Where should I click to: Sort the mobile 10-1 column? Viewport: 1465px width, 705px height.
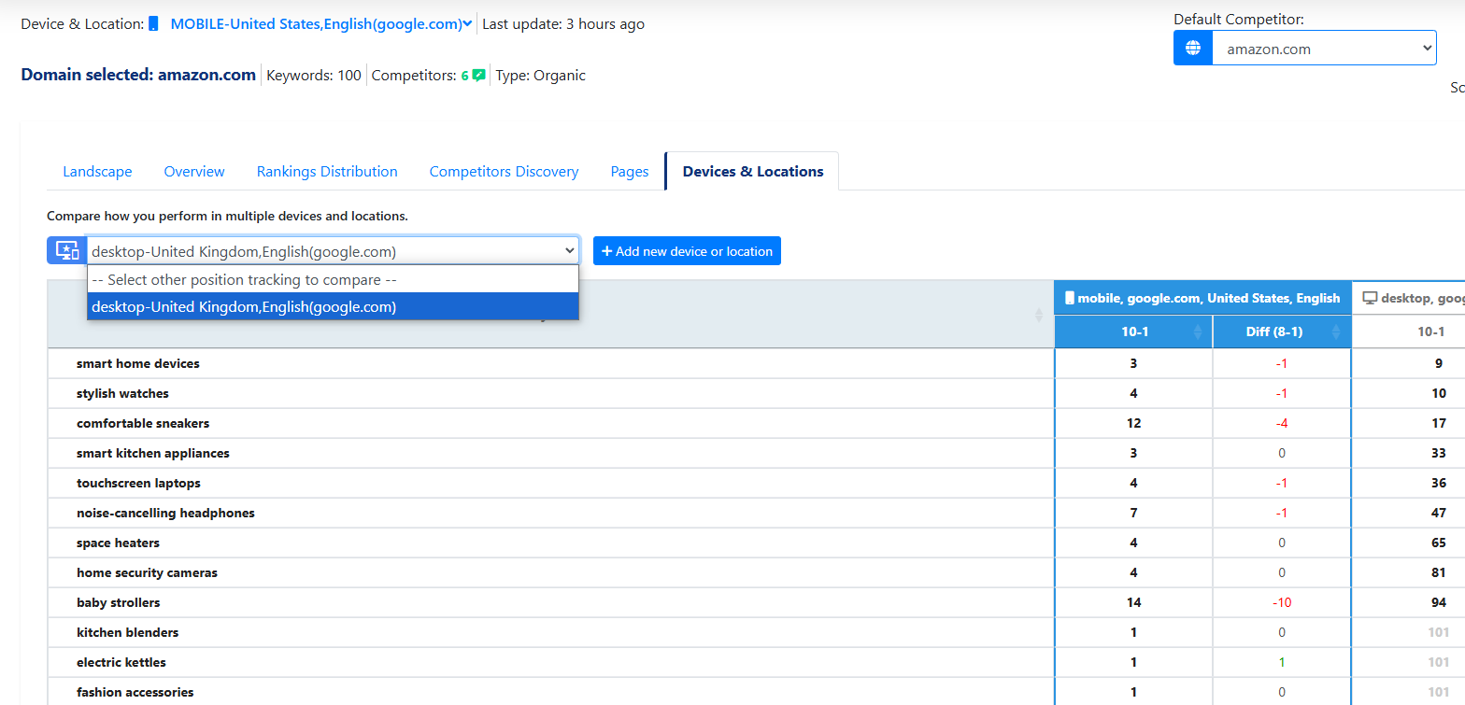pos(1133,331)
